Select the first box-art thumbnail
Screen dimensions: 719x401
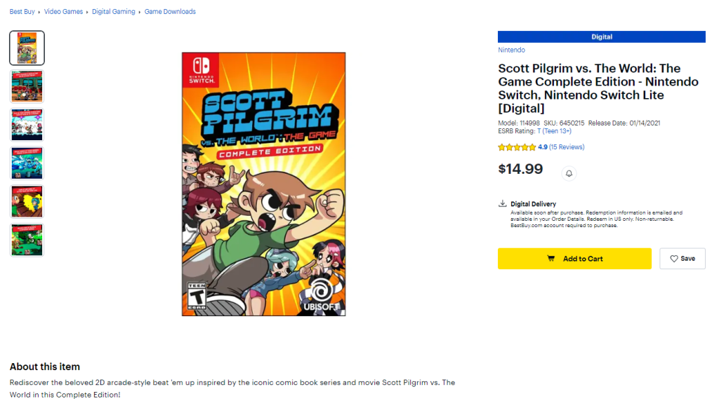[27, 48]
